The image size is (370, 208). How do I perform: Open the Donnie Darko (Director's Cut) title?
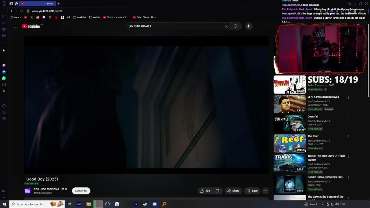[325, 177]
